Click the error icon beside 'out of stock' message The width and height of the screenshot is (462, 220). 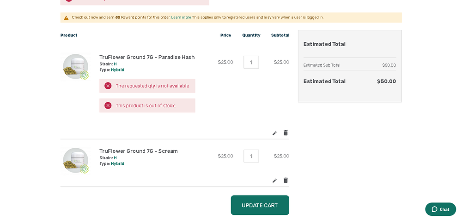(x=108, y=106)
